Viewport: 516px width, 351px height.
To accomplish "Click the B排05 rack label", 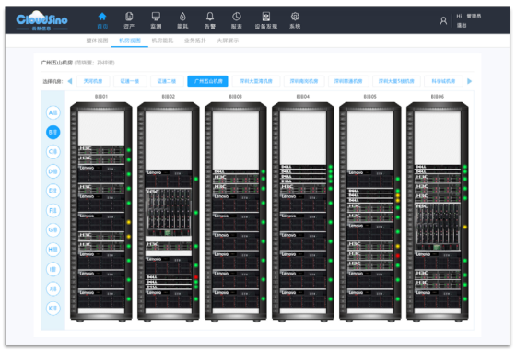I will pyautogui.click(x=369, y=97).
